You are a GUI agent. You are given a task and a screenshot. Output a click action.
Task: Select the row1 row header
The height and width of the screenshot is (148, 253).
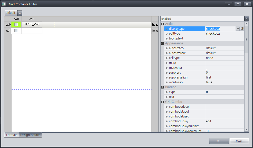click(8, 31)
